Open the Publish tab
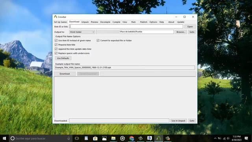Viewport: 252px width, 142px height. (143, 22)
